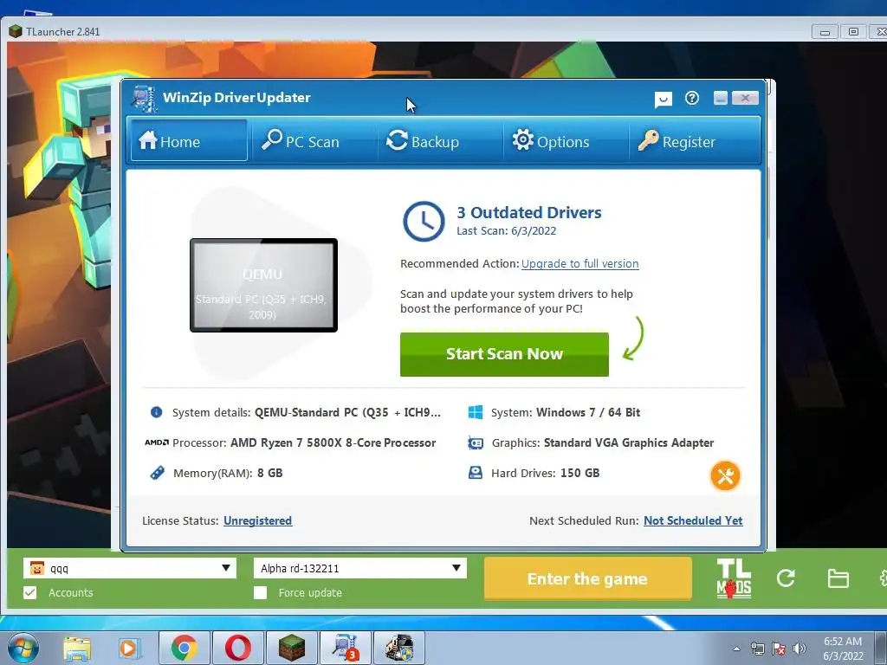Click the Windows logo system icon
The width and height of the screenshot is (887, 665).
pyautogui.click(x=476, y=412)
